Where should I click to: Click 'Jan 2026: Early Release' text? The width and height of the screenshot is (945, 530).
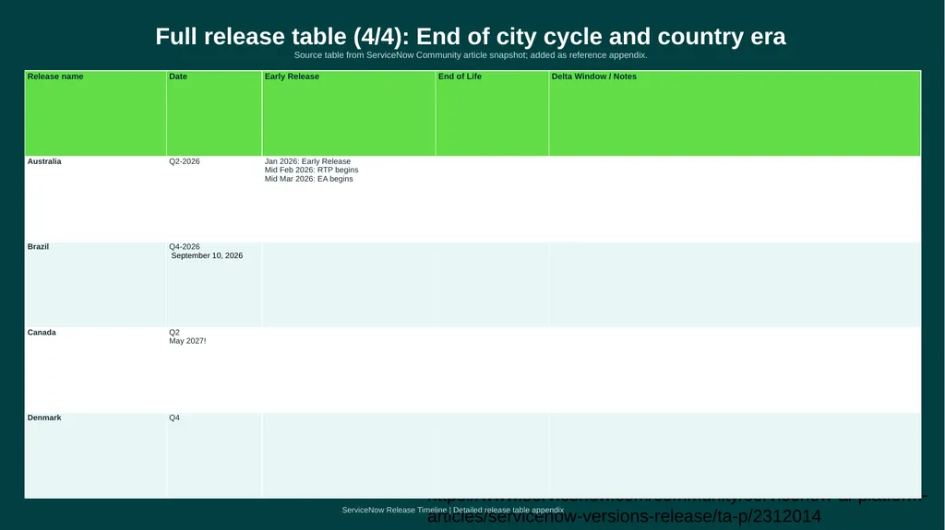(307, 161)
